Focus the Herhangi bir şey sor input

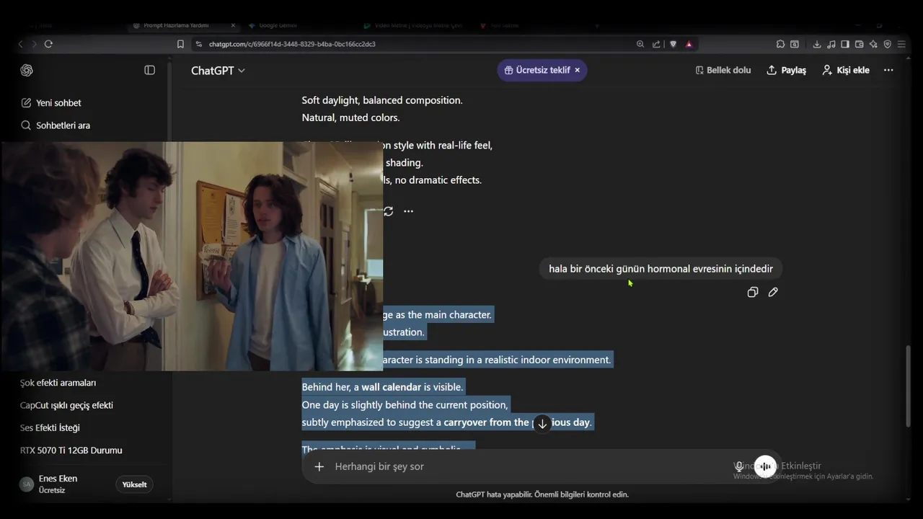530,466
